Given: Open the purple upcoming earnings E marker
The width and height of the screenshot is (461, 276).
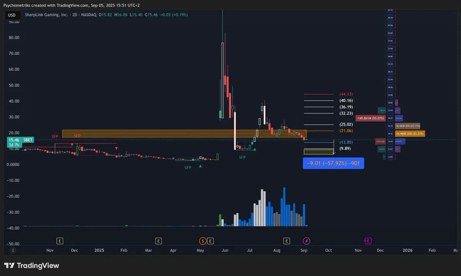Looking at the screenshot, I should (x=368, y=241).
